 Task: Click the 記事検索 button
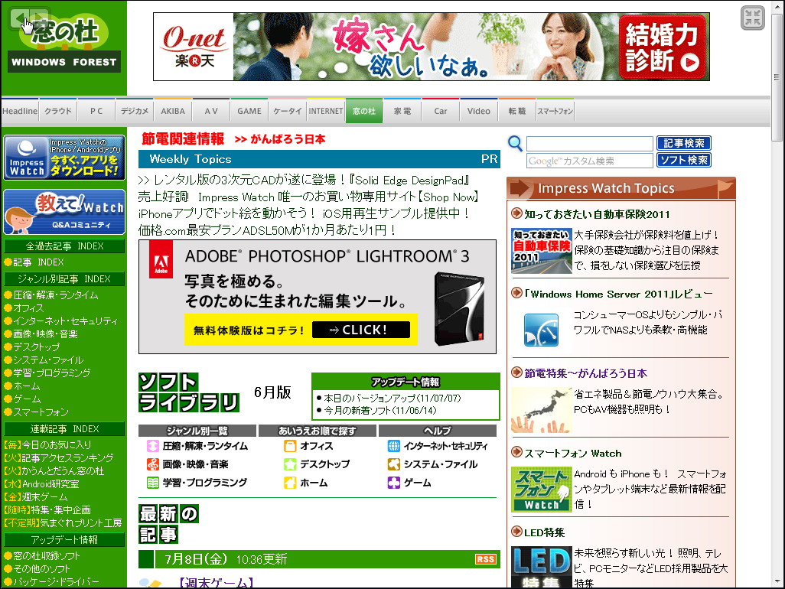[683, 143]
